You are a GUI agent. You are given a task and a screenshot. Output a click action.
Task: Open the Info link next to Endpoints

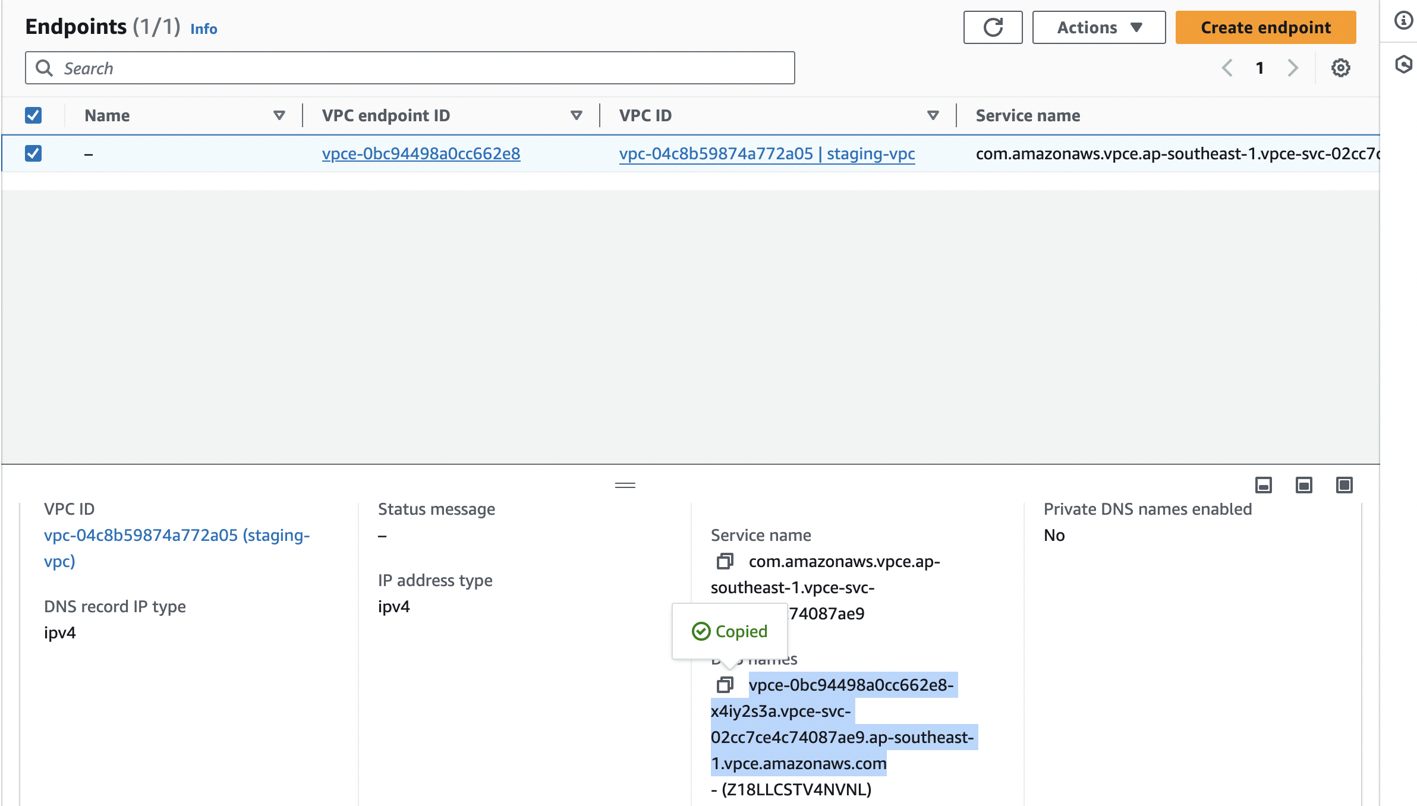(x=203, y=29)
